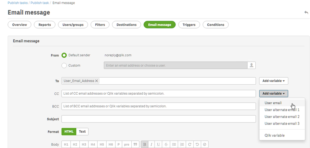Apply H4 heading format
The width and height of the screenshot is (310, 148).
[x=93, y=145]
